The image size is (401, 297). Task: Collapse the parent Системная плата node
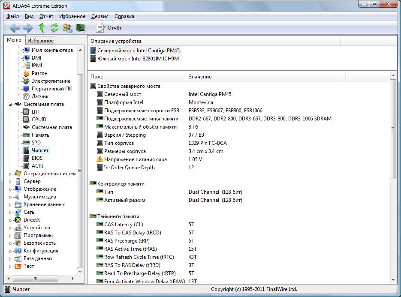tap(10, 104)
